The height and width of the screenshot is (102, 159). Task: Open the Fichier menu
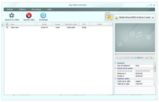pyautogui.click(x=10, y=10)
